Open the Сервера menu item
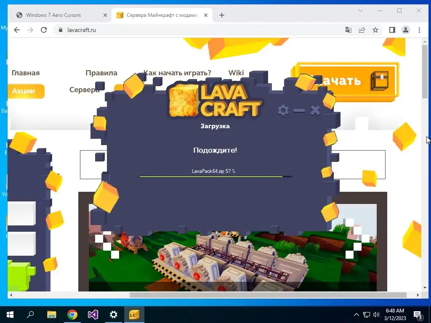This screenshot has height=323, width=431. tap(84, 90)
